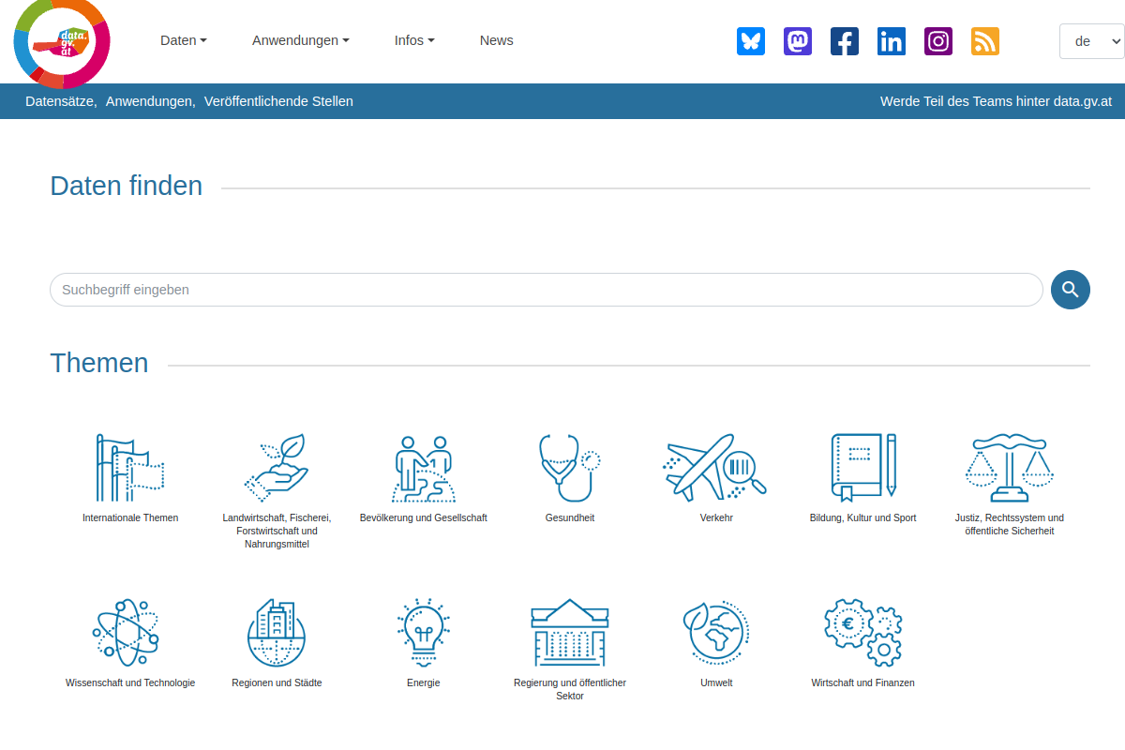This screenshot has height=750, width=1125.
Task: Select the Regionen und Städte buildings icon
Action: [277, 633]
